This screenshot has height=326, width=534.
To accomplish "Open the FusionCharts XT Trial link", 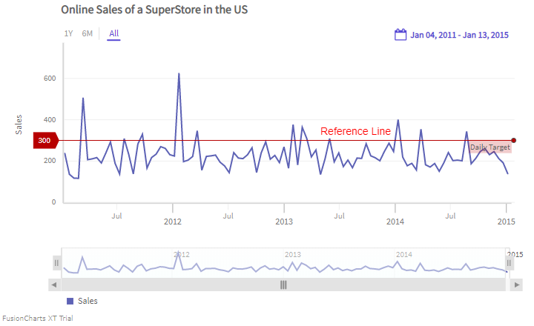I will pyautogui.click(x=37, y=319).
